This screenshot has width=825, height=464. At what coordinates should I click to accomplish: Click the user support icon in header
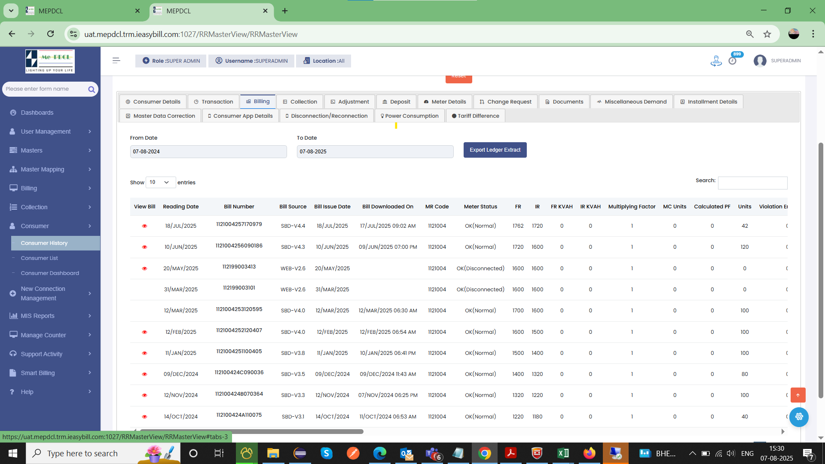pyautogui.click(x=716, y=61)
